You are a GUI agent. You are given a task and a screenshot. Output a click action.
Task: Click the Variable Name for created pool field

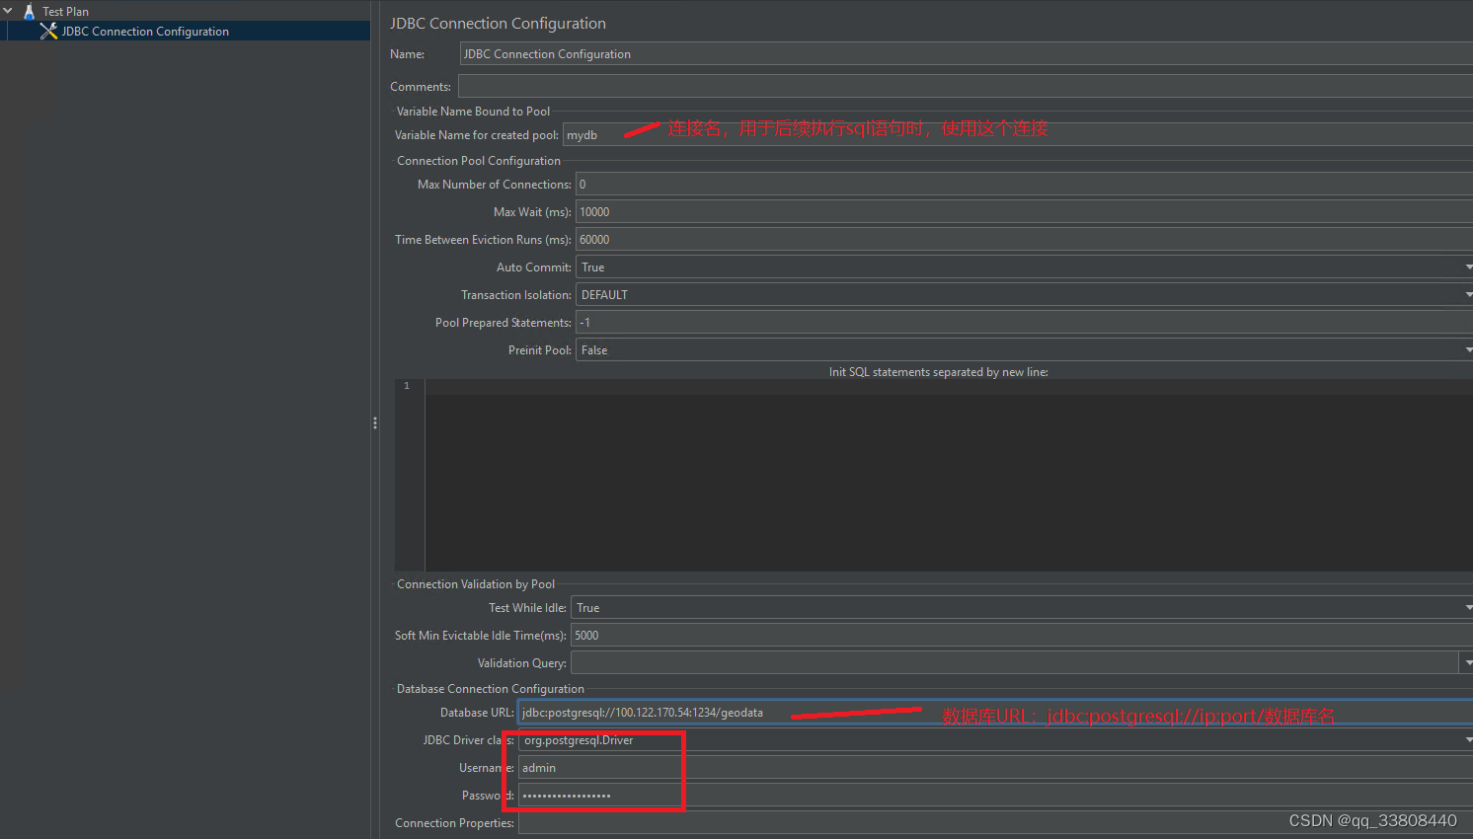(x=1017, y=135)
